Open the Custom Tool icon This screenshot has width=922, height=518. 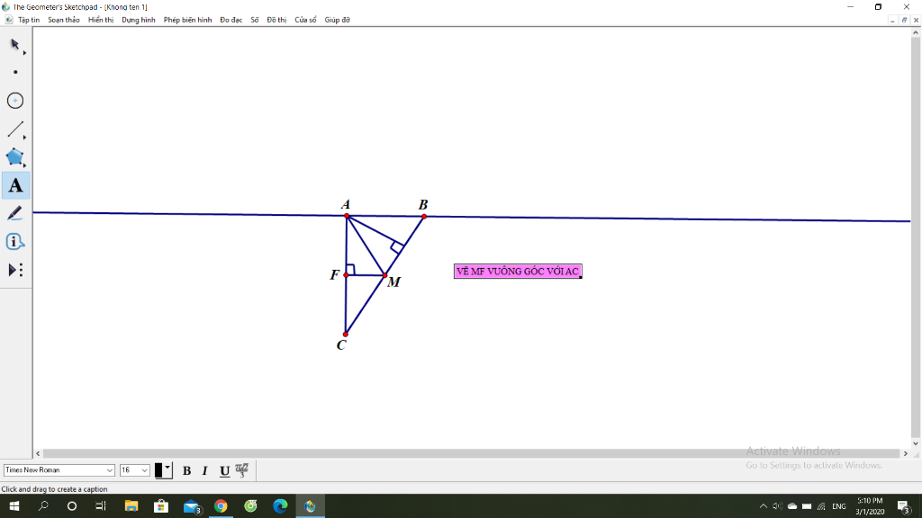pos(15,270)
